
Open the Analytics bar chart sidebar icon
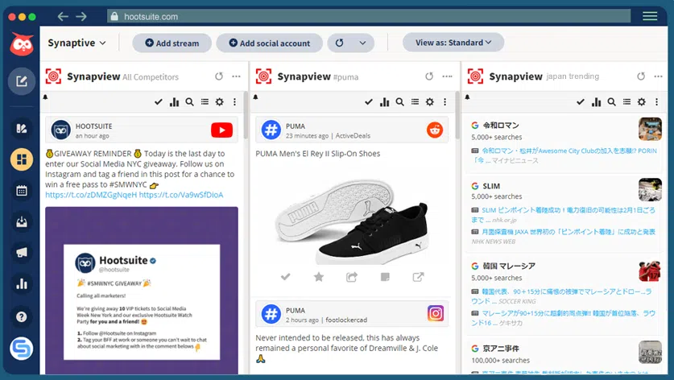click(21, 283)
